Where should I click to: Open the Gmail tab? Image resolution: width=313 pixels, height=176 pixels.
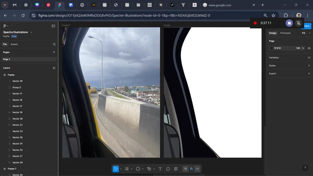15,5
